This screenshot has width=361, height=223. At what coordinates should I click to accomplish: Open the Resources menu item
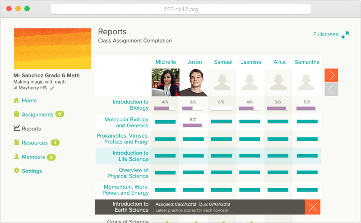[x=35, y=143]
